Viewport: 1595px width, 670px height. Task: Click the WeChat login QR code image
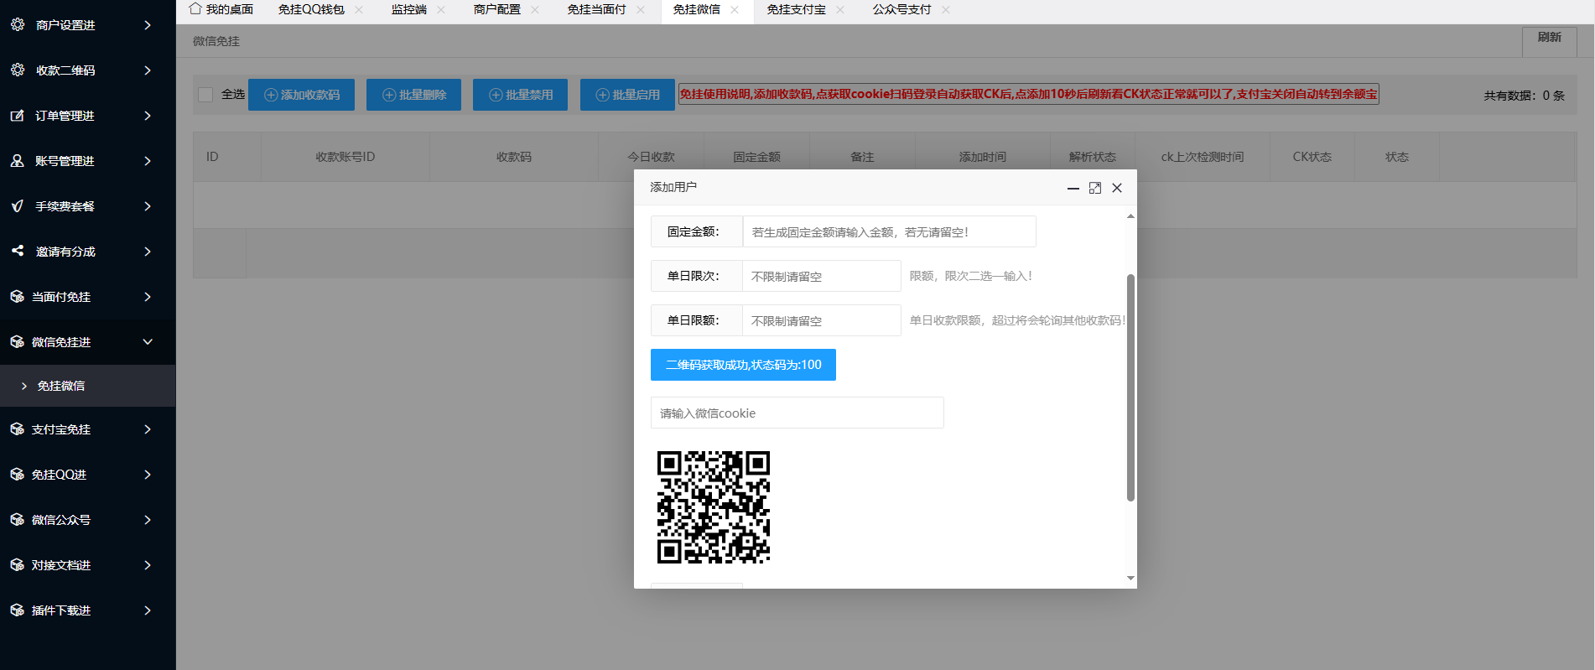pos(714,507)
